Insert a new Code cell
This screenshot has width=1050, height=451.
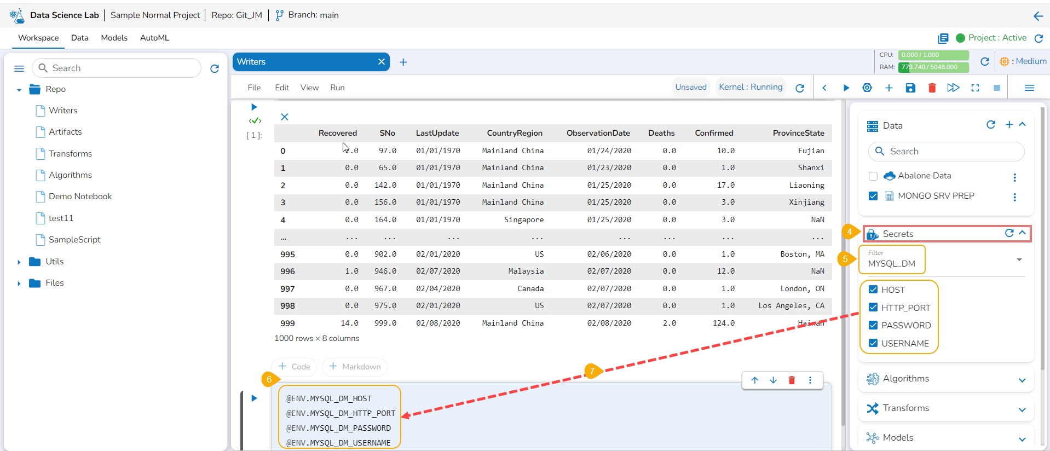pyautogui.click(x=295, y=367)
